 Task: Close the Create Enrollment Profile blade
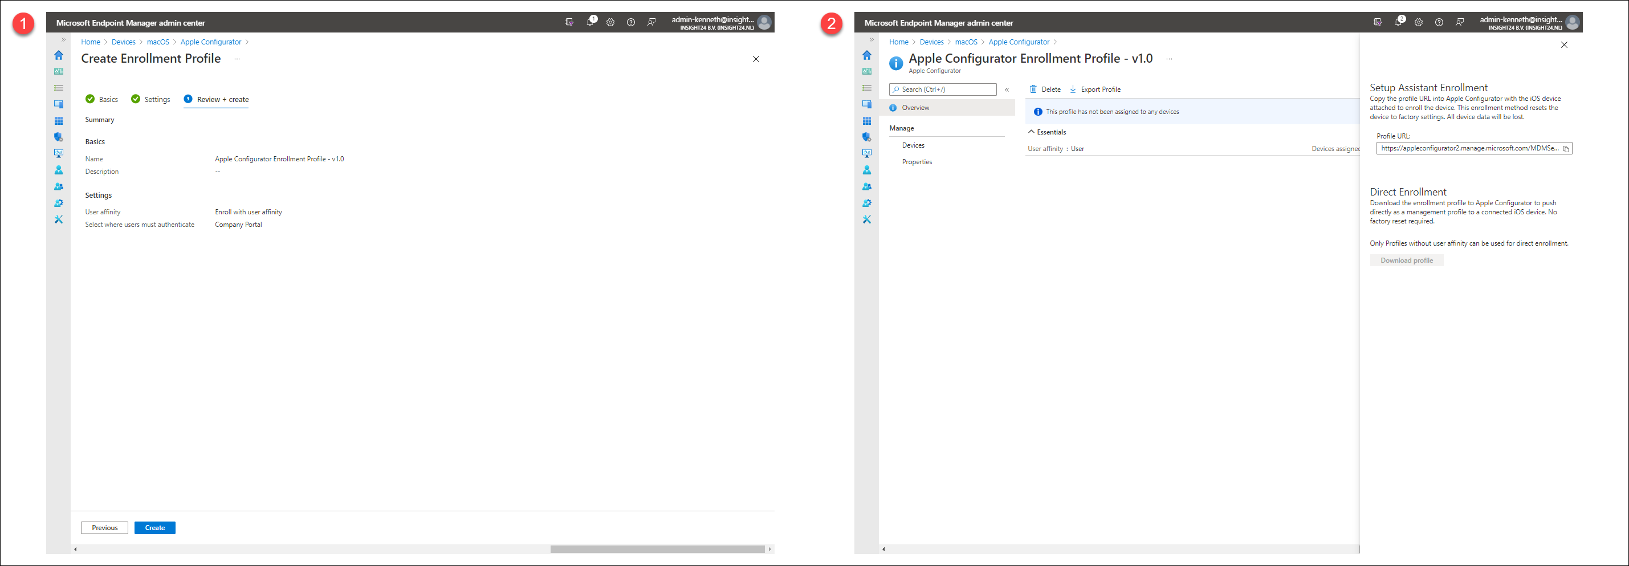coord(756,59)
